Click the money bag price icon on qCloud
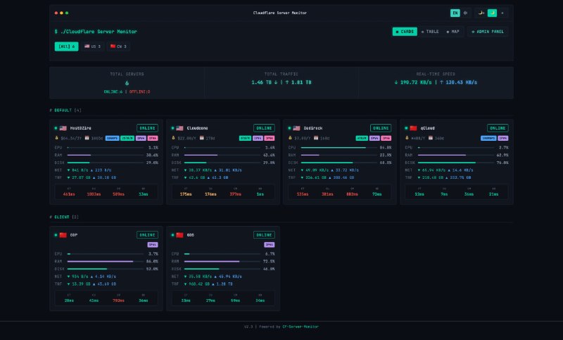The image size is (563, 340). [x=407, y=138]
